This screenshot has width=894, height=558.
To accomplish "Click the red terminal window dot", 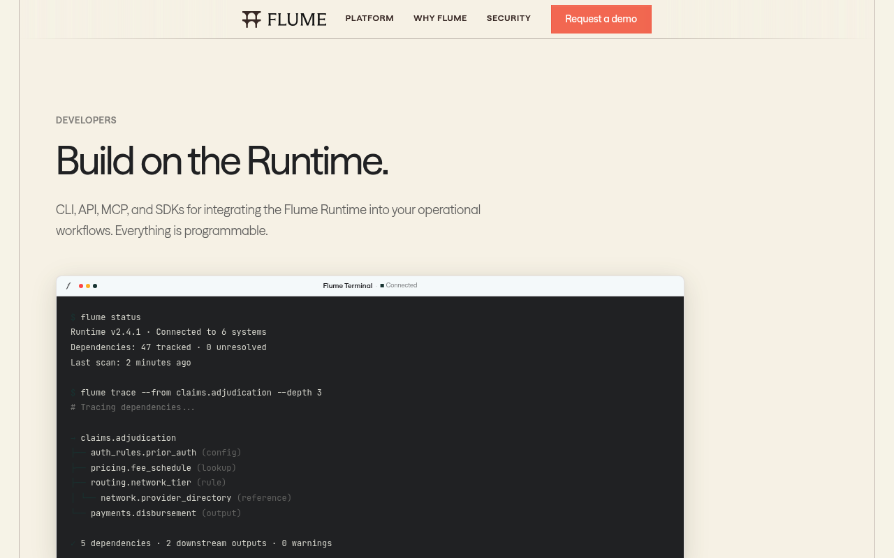I will click(81, 286).
